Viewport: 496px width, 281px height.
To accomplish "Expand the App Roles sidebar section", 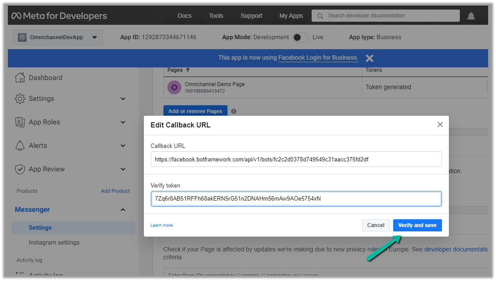I will 123,122.
